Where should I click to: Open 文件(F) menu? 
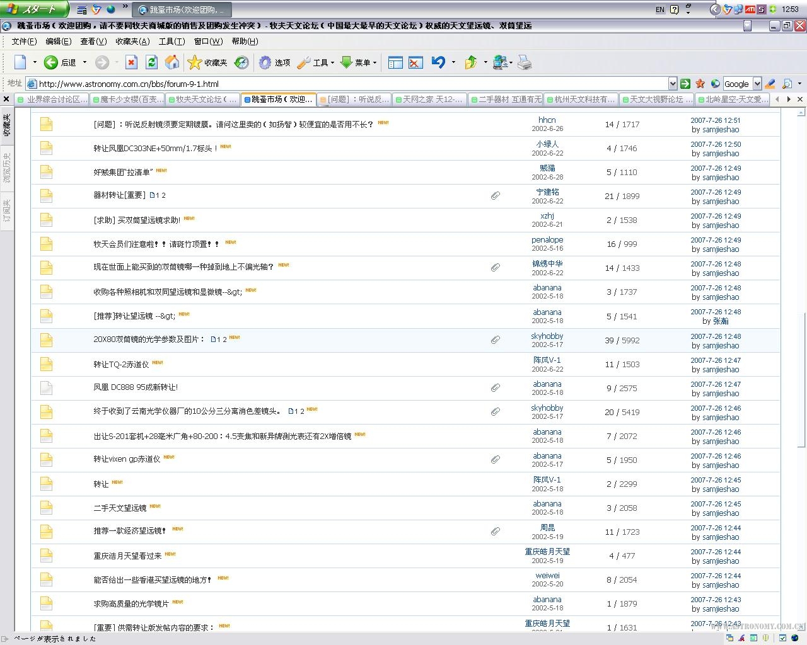24,42
